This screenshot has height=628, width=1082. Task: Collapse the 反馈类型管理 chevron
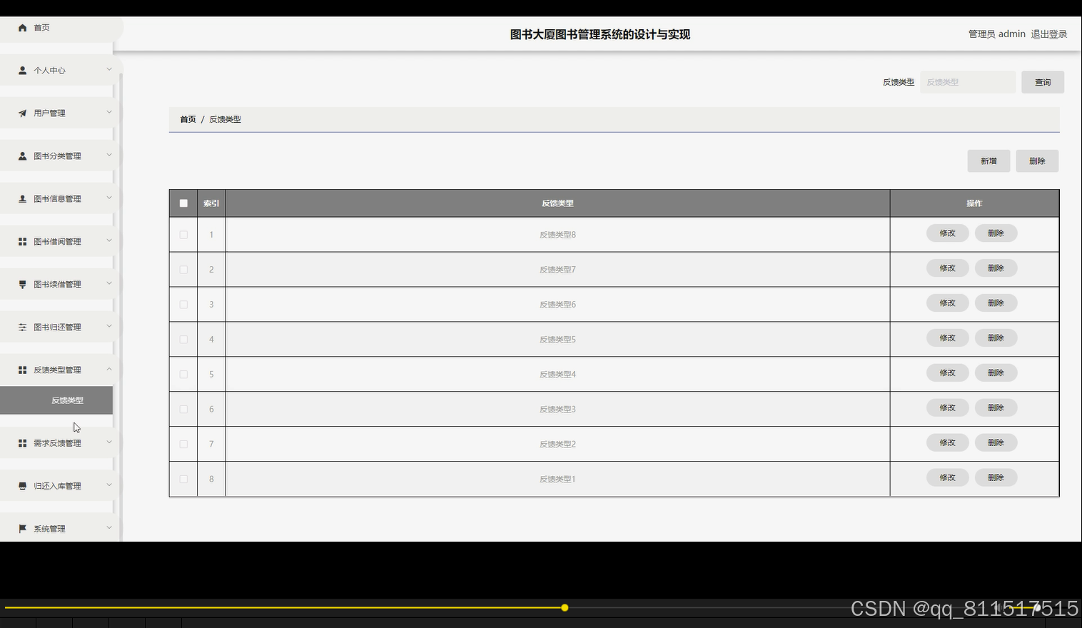tap(109, 369)
